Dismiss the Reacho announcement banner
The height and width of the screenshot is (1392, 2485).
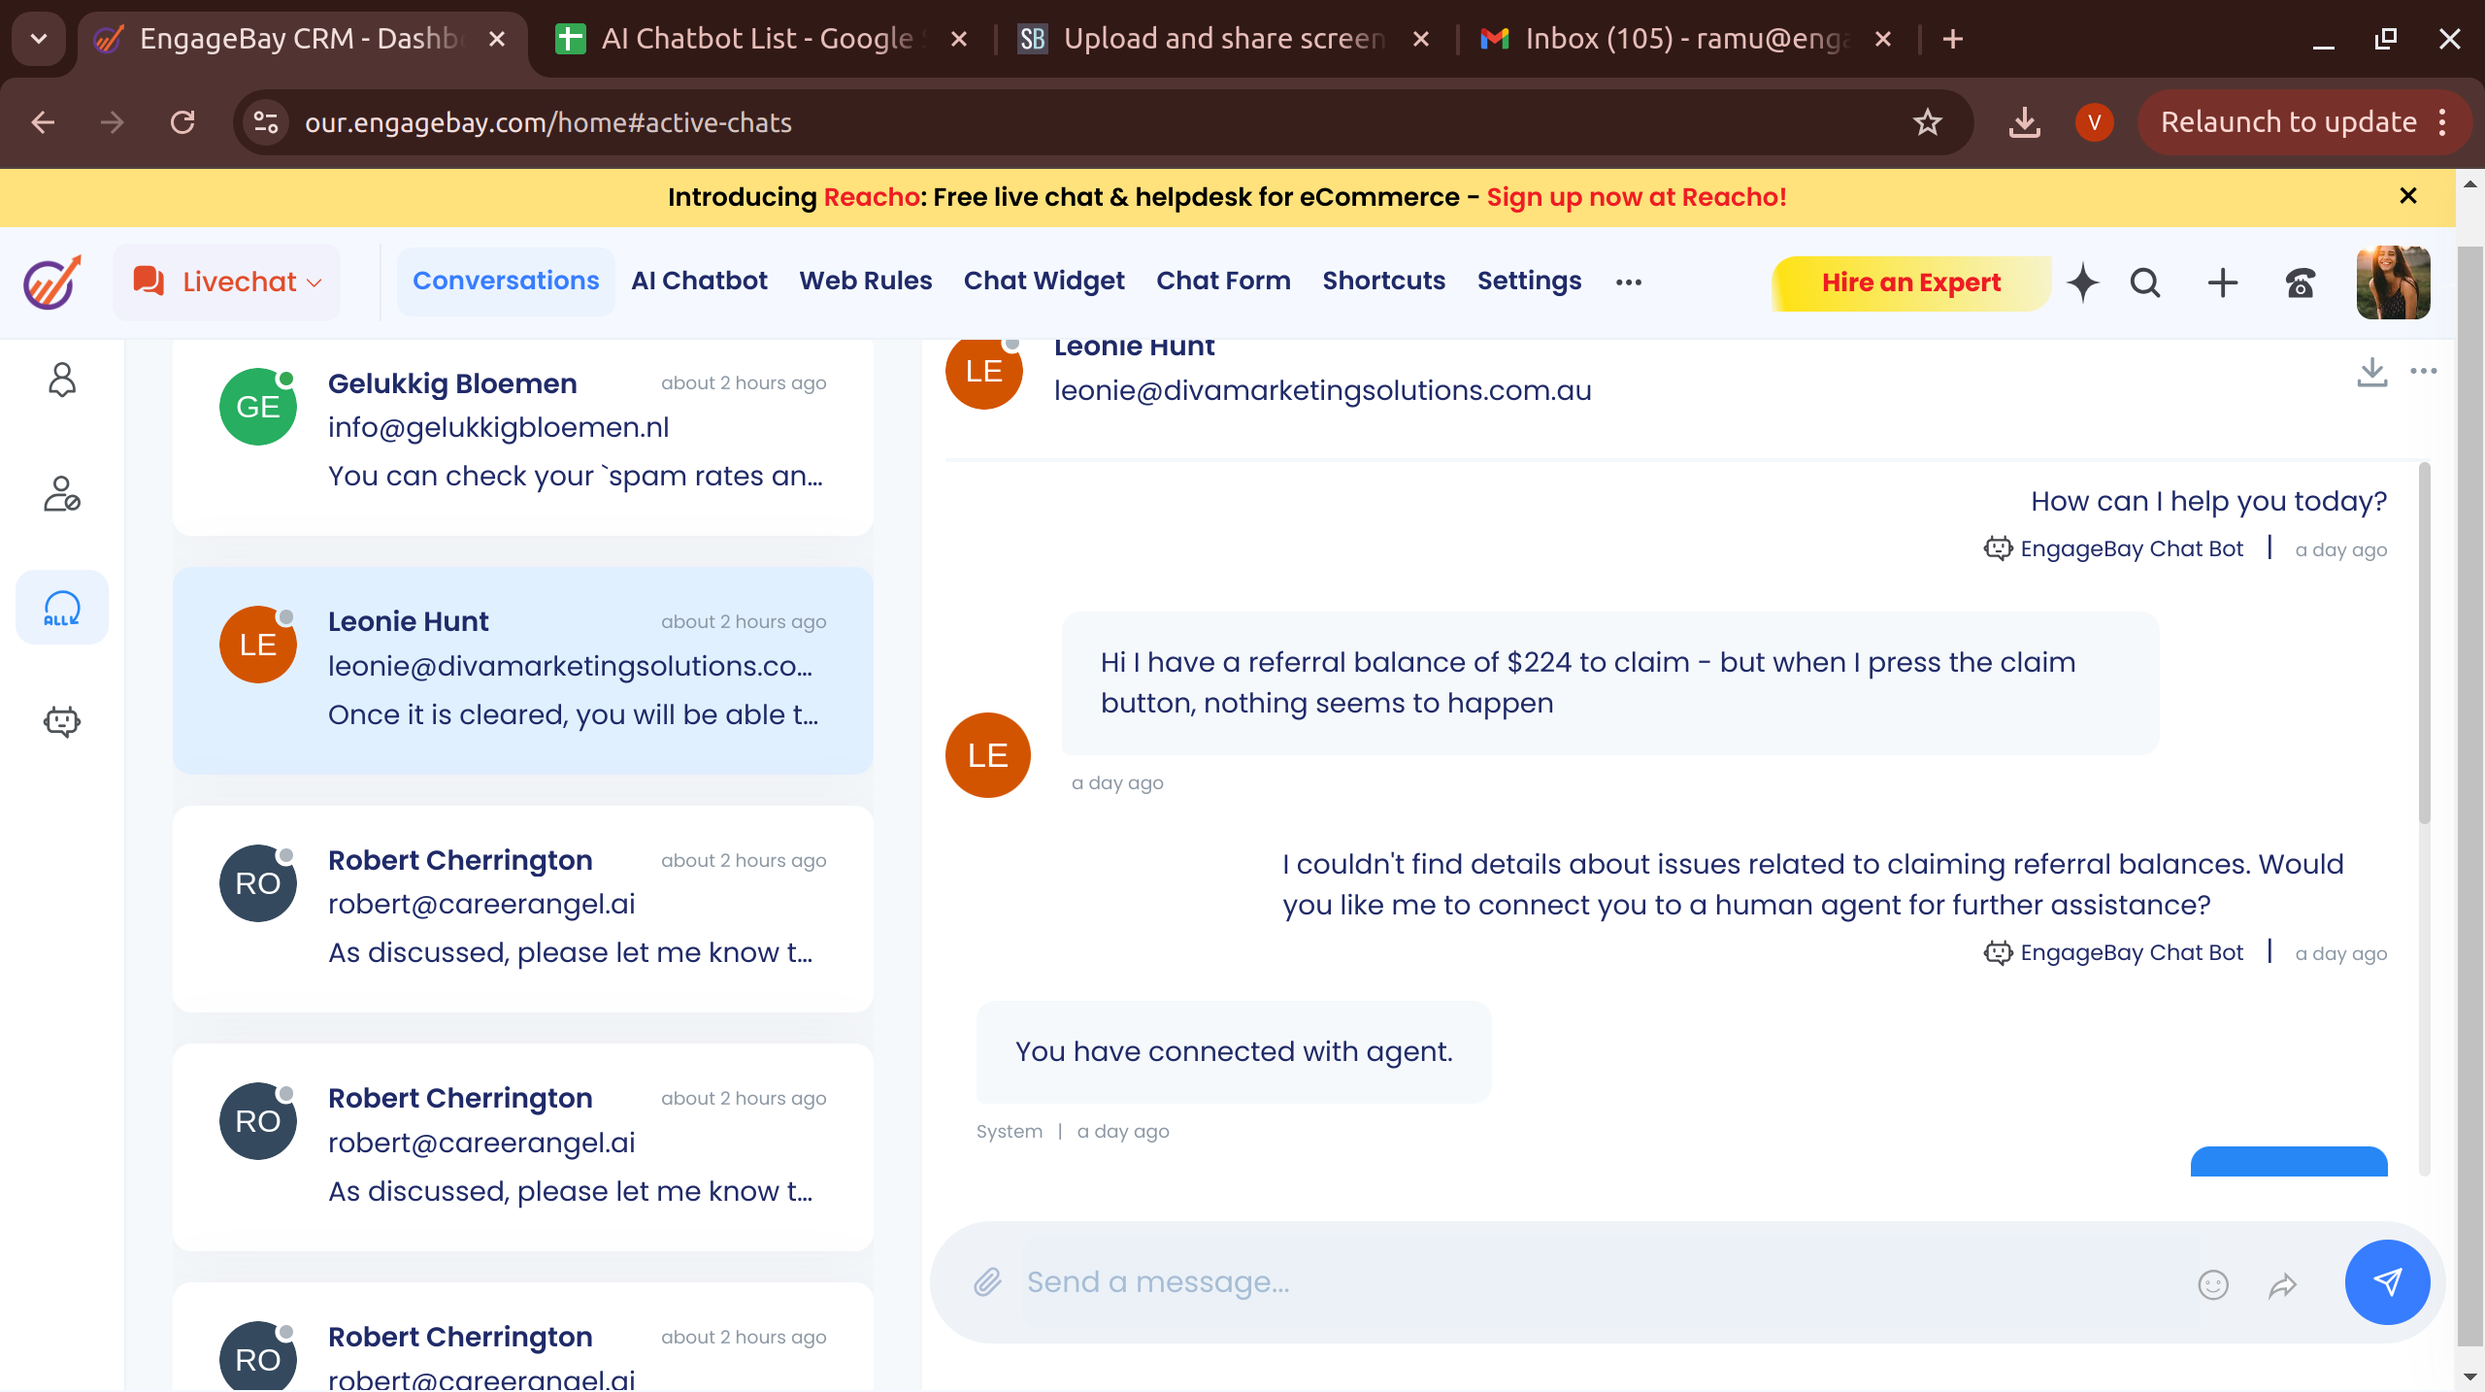click(2408, 196)
